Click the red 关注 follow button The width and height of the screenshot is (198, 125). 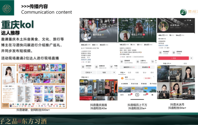[x=174, y=58]
